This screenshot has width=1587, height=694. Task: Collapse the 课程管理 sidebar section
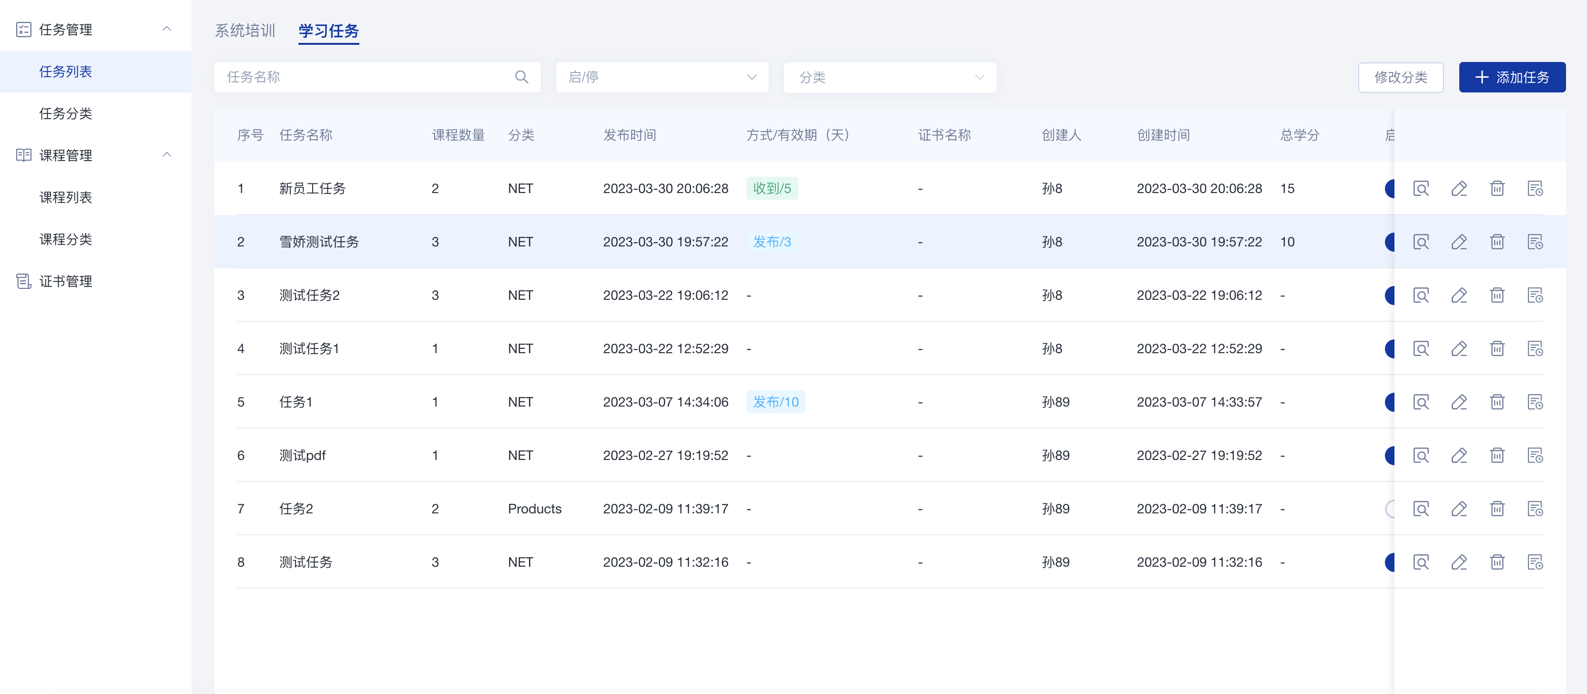point(166,155)
